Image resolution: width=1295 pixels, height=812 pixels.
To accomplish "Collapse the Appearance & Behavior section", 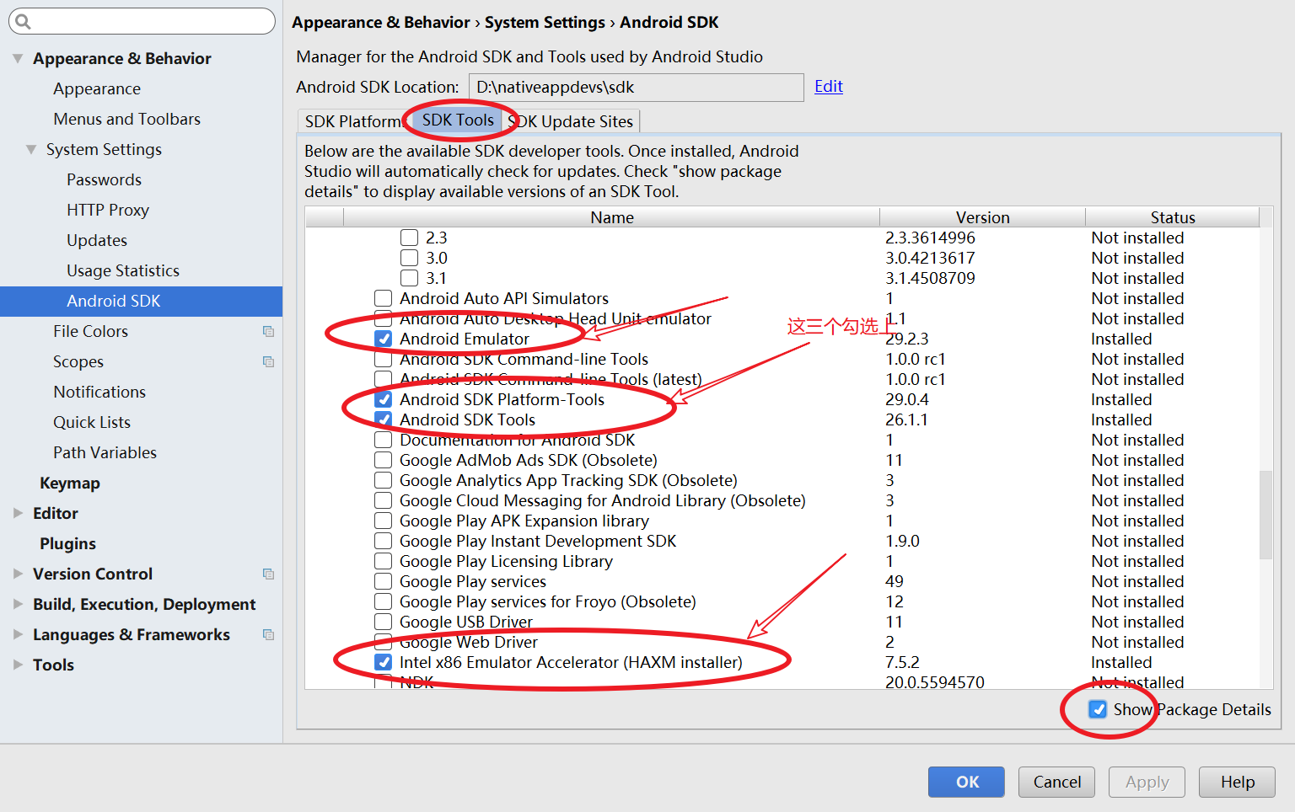I will click(x=18, y=58).
